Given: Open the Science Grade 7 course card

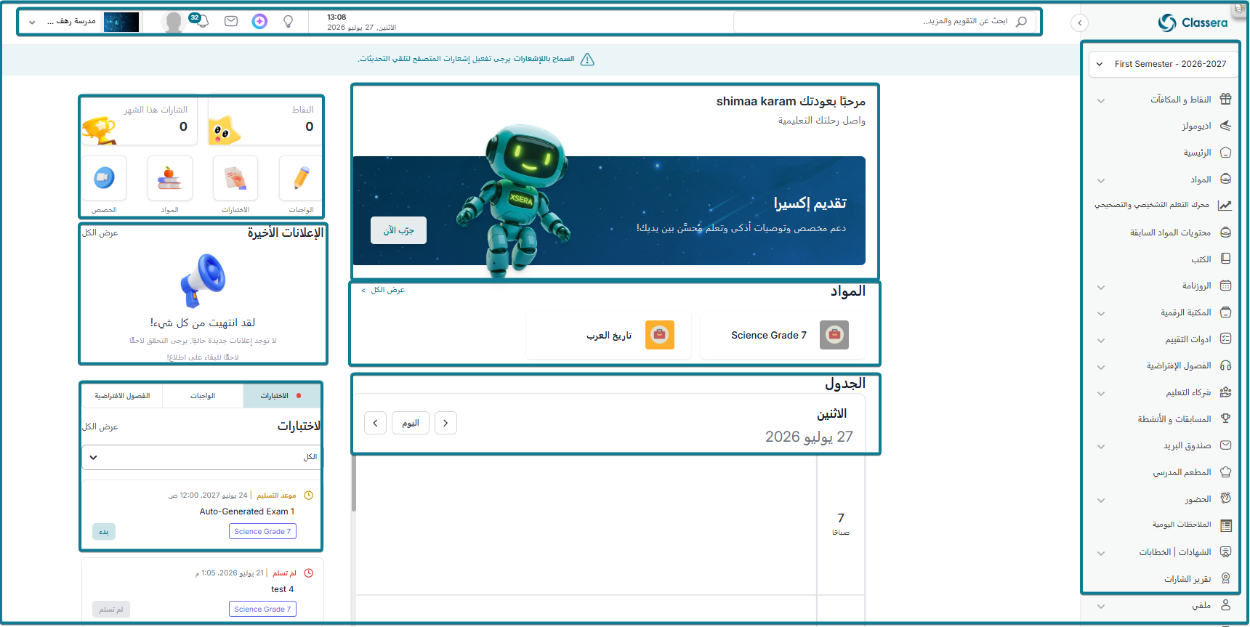Looking at the screenshot, I should click(x=783, y=335).
